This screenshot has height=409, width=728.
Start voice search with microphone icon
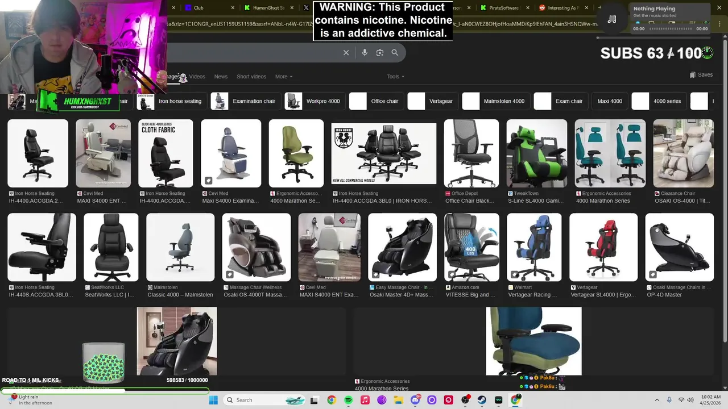[x=365, y=52]
